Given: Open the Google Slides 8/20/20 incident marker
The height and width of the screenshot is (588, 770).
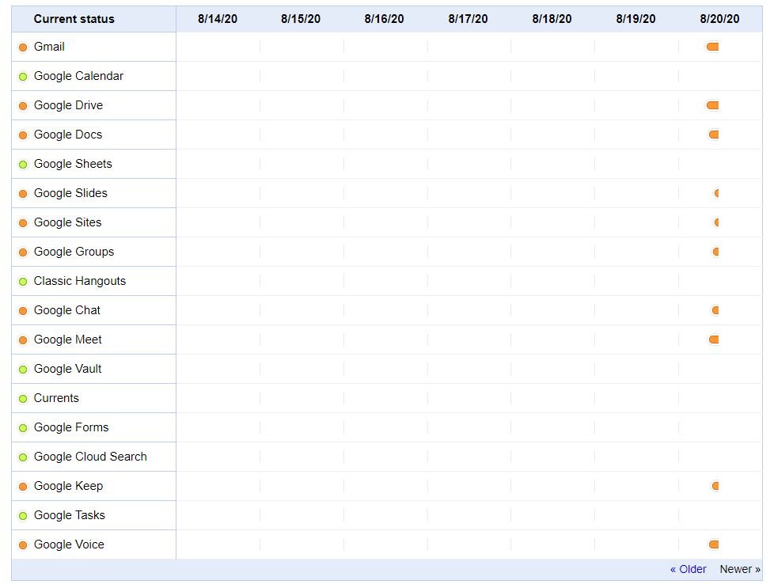Looking at the screenshot, I should [x=716, y=193].
